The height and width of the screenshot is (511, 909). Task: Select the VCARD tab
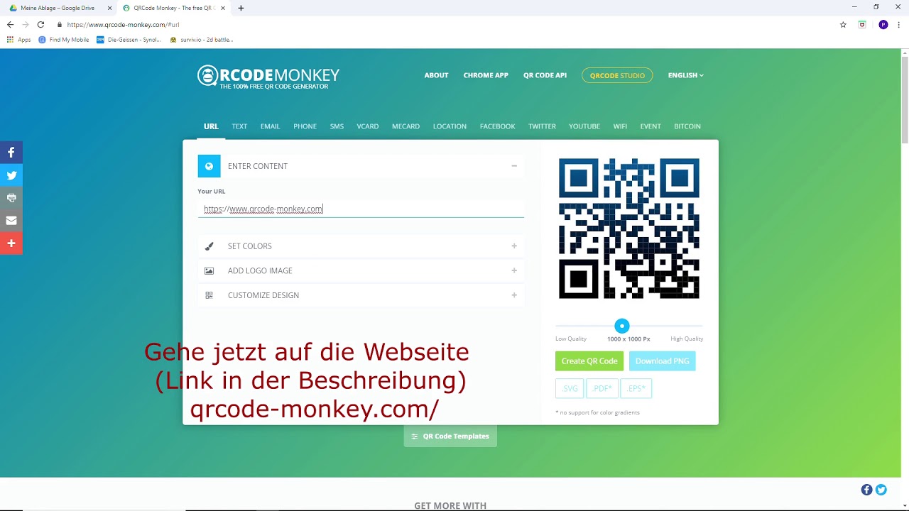368,126
